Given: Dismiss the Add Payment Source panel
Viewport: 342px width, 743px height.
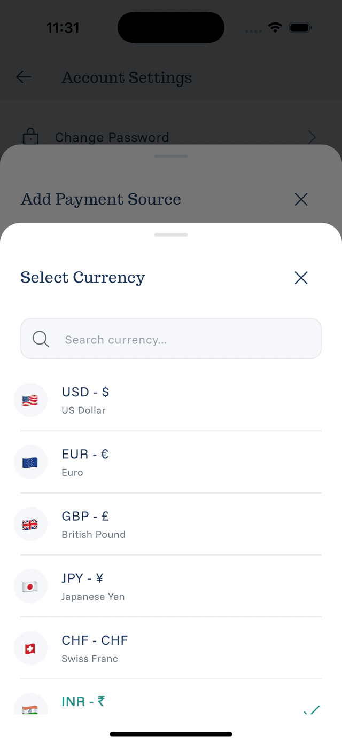Looking at the screenshot, I should point(301,199).
